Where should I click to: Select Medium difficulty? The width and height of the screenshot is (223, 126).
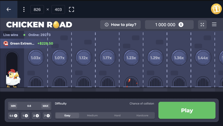92,115
